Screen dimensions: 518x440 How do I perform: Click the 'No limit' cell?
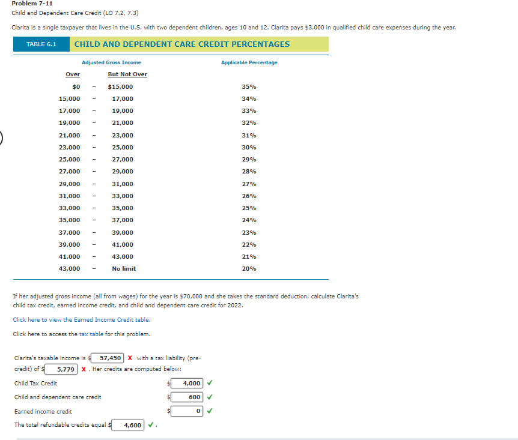point(124,269)
